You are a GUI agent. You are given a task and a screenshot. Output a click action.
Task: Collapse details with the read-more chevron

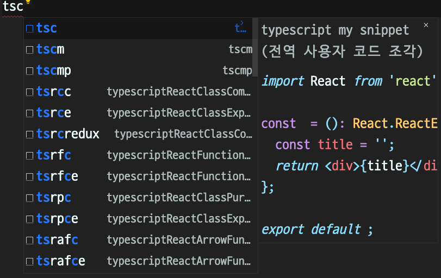coord(241,22)
